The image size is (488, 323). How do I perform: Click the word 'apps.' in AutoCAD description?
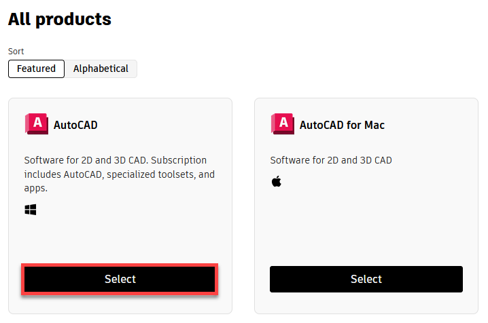36,188
